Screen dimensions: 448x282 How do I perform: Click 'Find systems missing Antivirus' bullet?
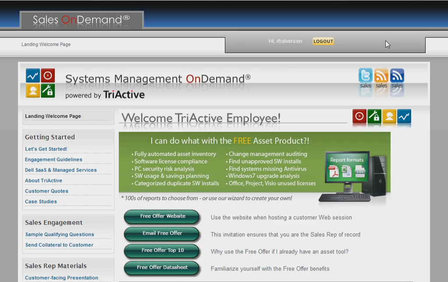click(x=268, y=169)
